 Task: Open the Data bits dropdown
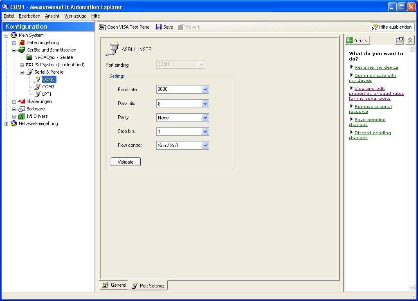[205, 104]
